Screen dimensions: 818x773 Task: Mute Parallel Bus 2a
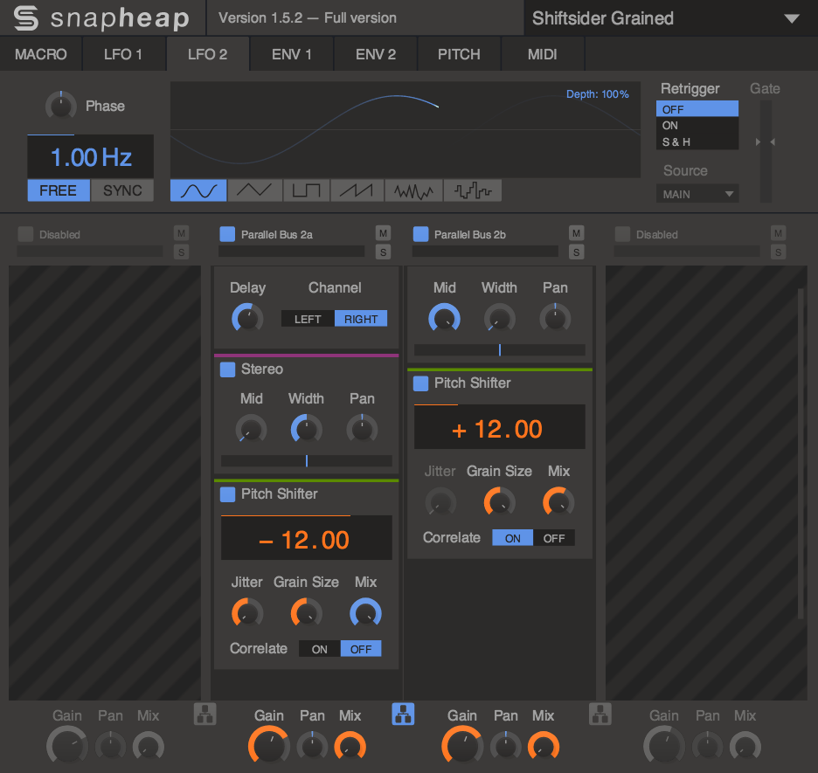(383, 233)
